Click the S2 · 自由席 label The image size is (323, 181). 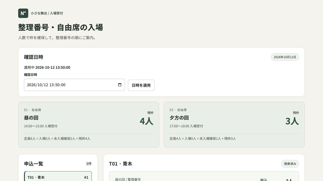point(178,110)
